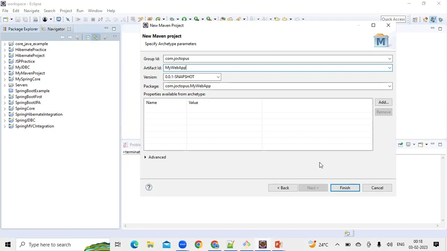Open the Package dropdown arrow

click(389, 86)
